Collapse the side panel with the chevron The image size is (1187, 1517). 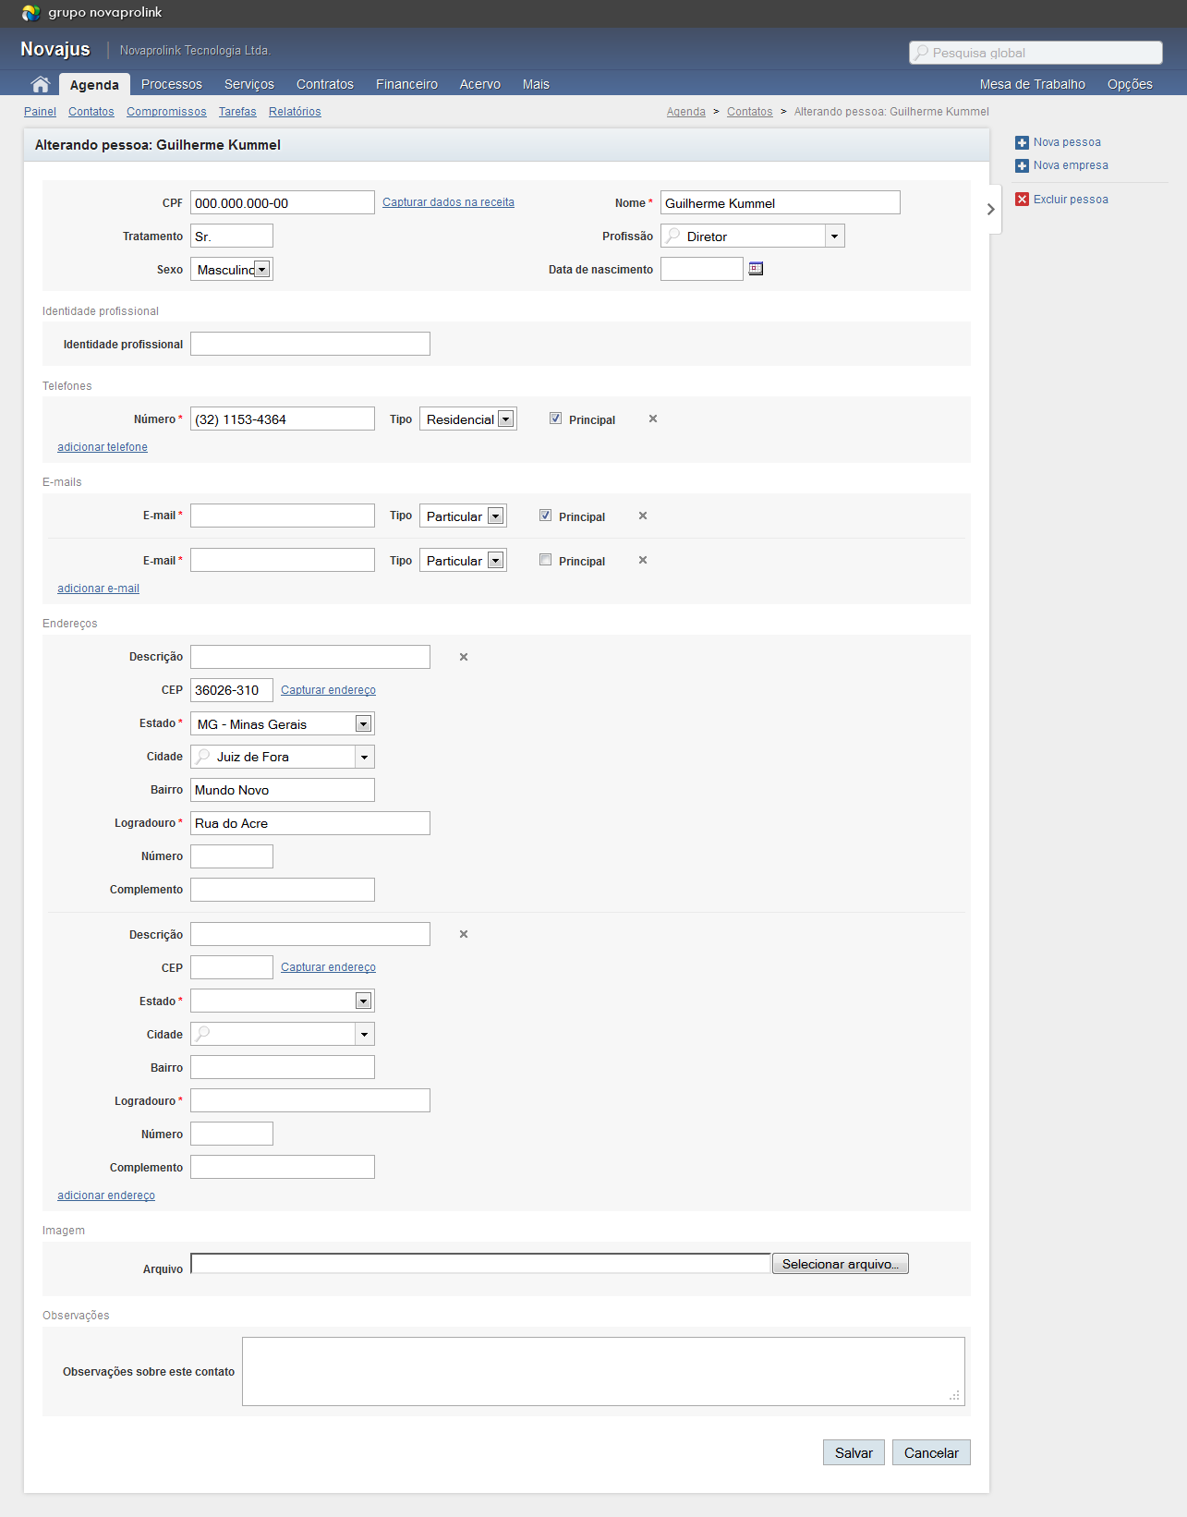click(x=991, y=210)
